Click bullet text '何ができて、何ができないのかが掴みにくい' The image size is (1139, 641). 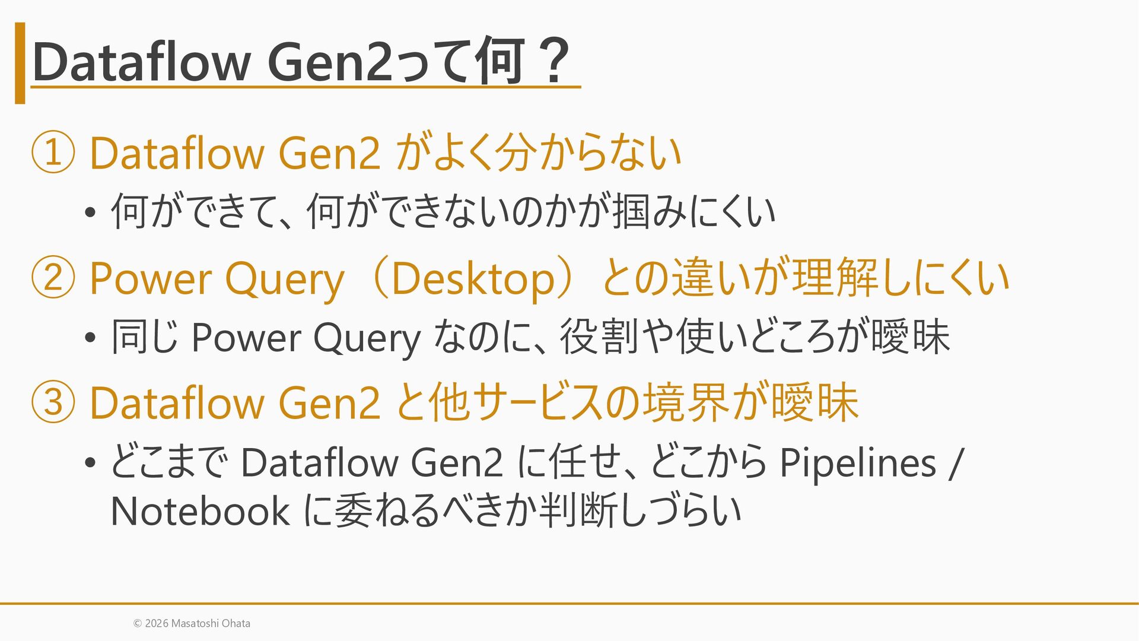(443, 212)
